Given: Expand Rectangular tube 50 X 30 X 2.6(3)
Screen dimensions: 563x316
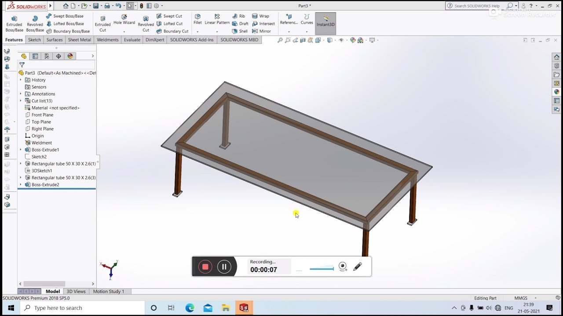Looking at the screenshot, I should pyautogui.click(x=21, y=178).
